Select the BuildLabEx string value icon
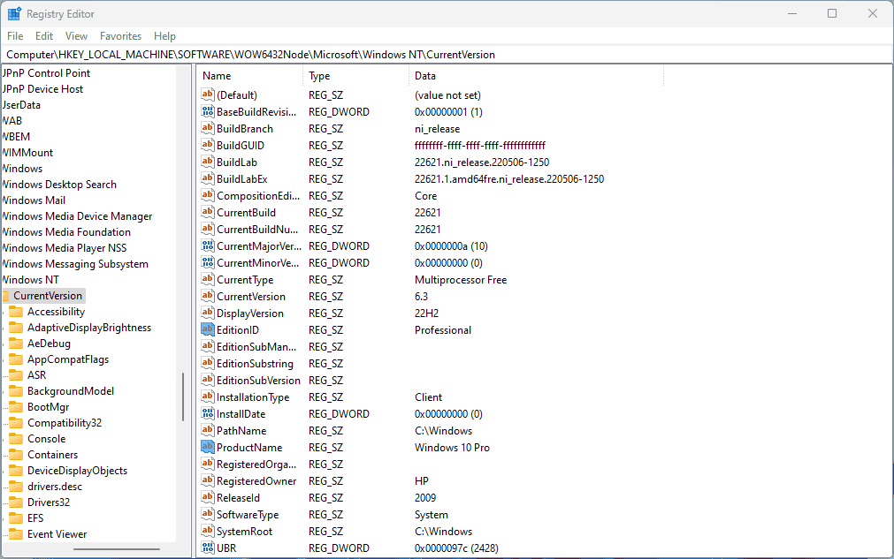Screen dimensions: 894x559 click(208, 178)
